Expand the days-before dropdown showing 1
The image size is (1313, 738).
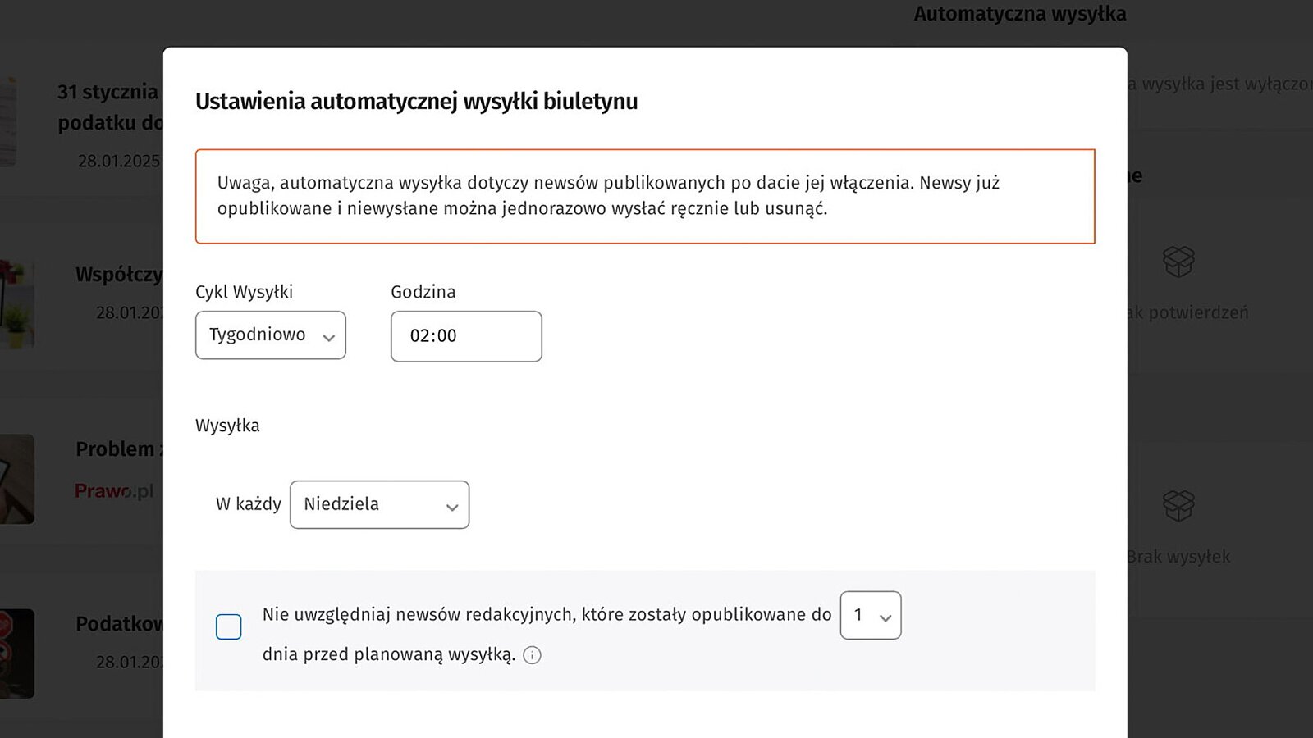(871, 615)
